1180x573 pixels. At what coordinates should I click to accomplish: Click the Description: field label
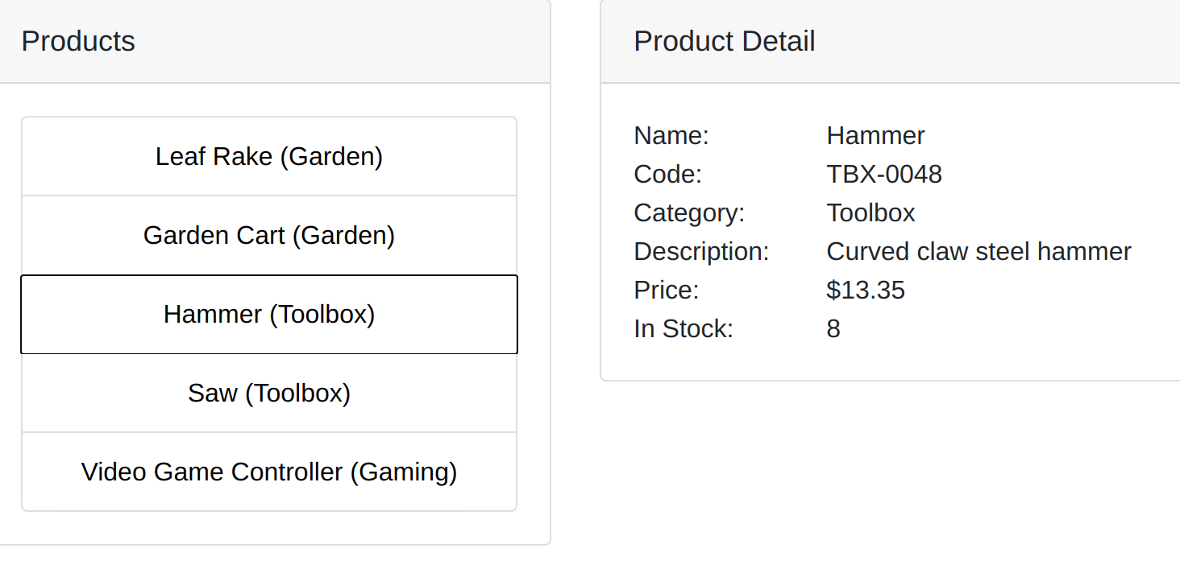tap(701, 251)
